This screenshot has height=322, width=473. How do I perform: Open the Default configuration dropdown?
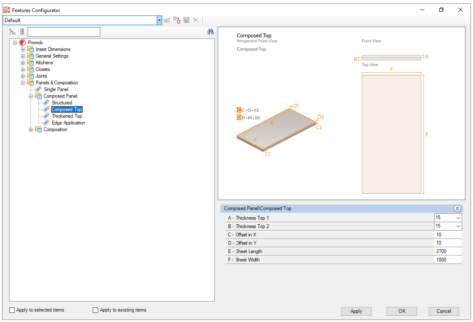tap(159, 20)
